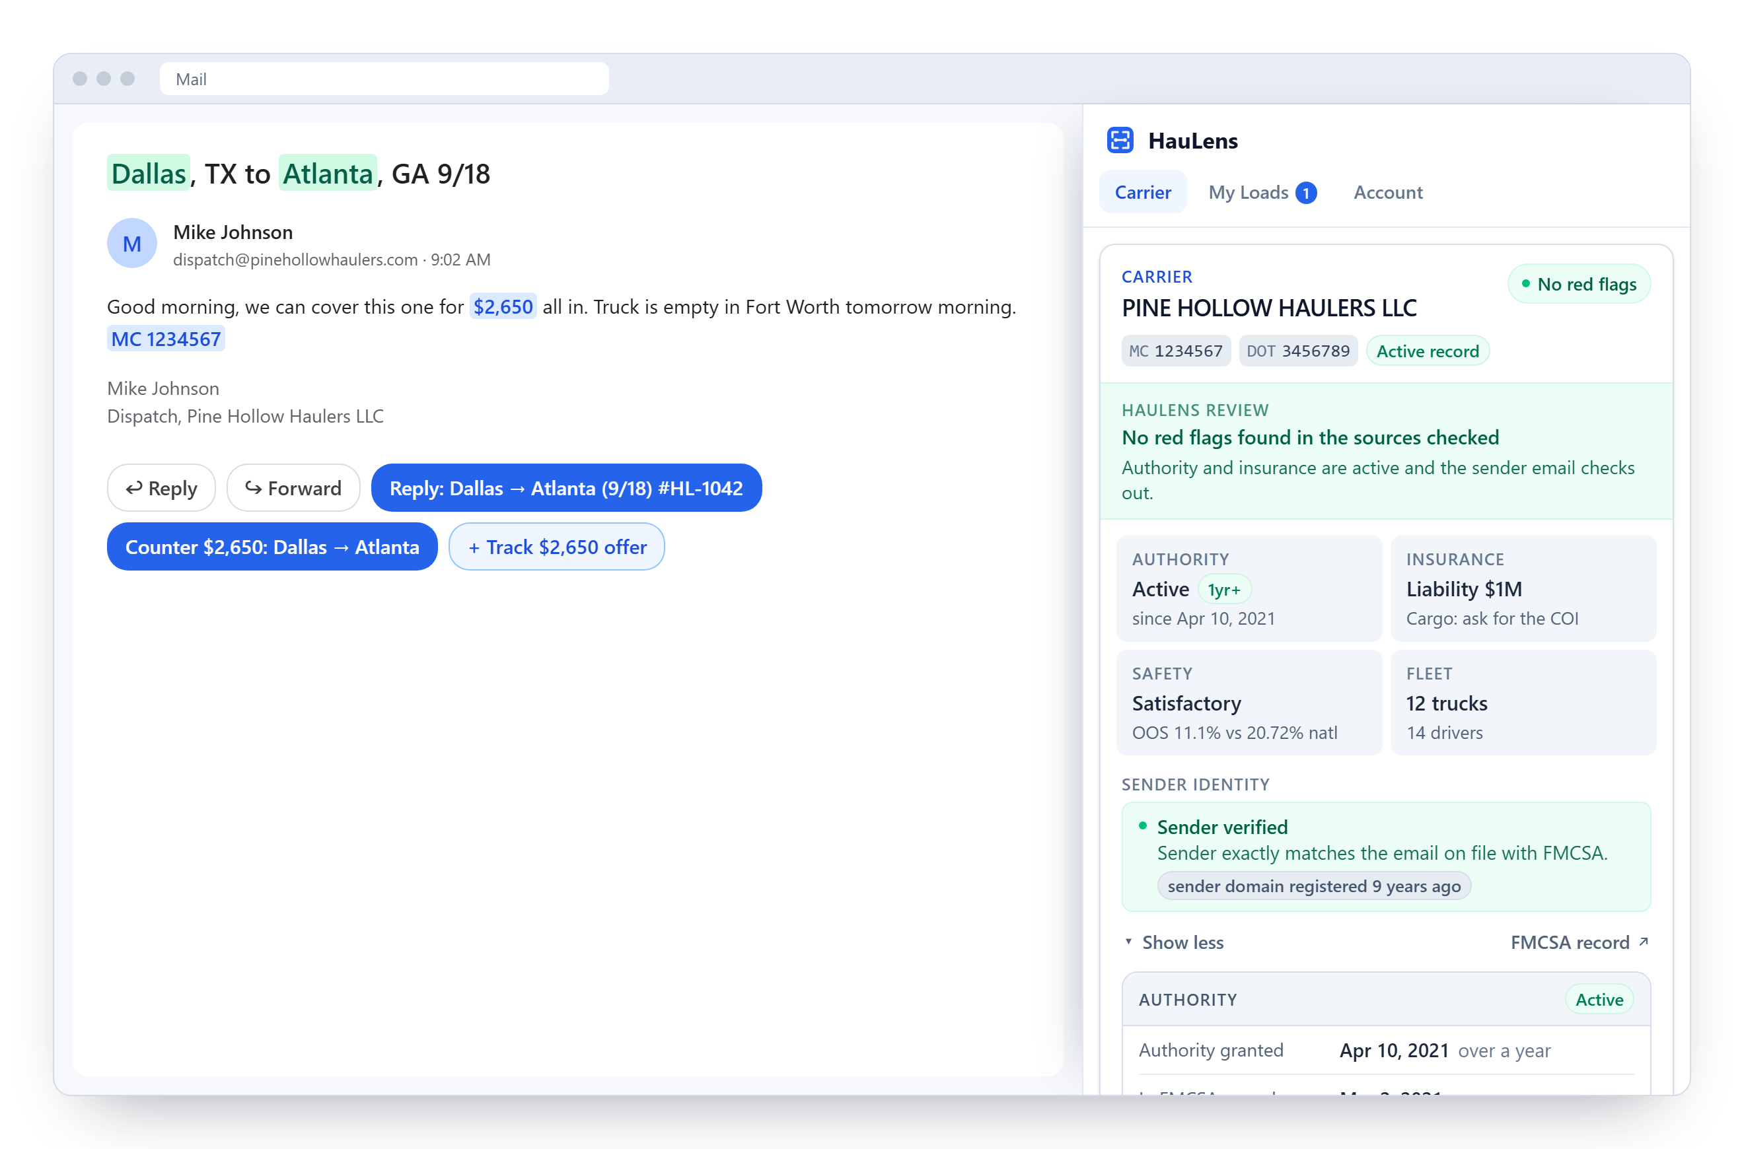Click 'Dispatch, Pine Hollow Haulers LLC' signature line
Screen dimensions: 1744x1149
[245, 416]
